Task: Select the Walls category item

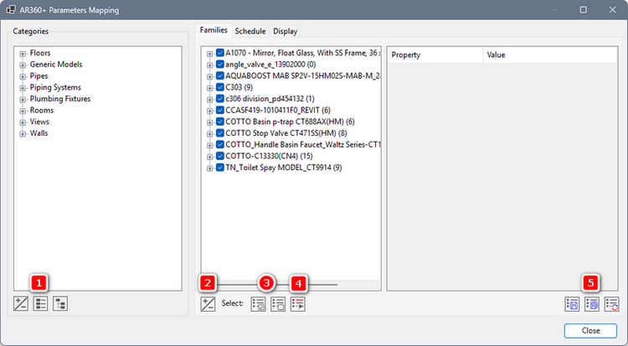Action: 40,133
